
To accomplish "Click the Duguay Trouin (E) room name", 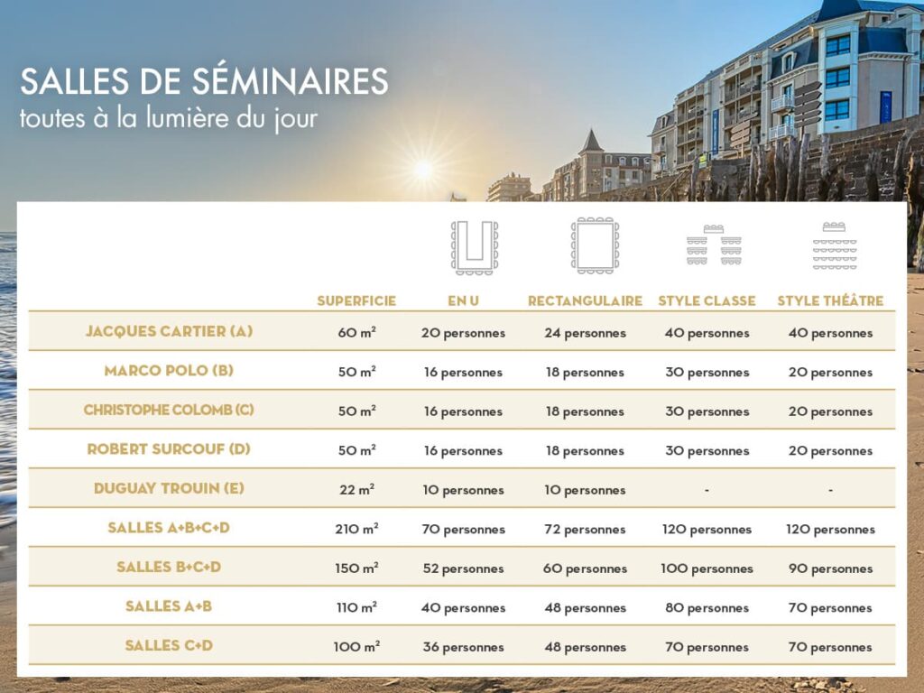I will pos(169,488).
